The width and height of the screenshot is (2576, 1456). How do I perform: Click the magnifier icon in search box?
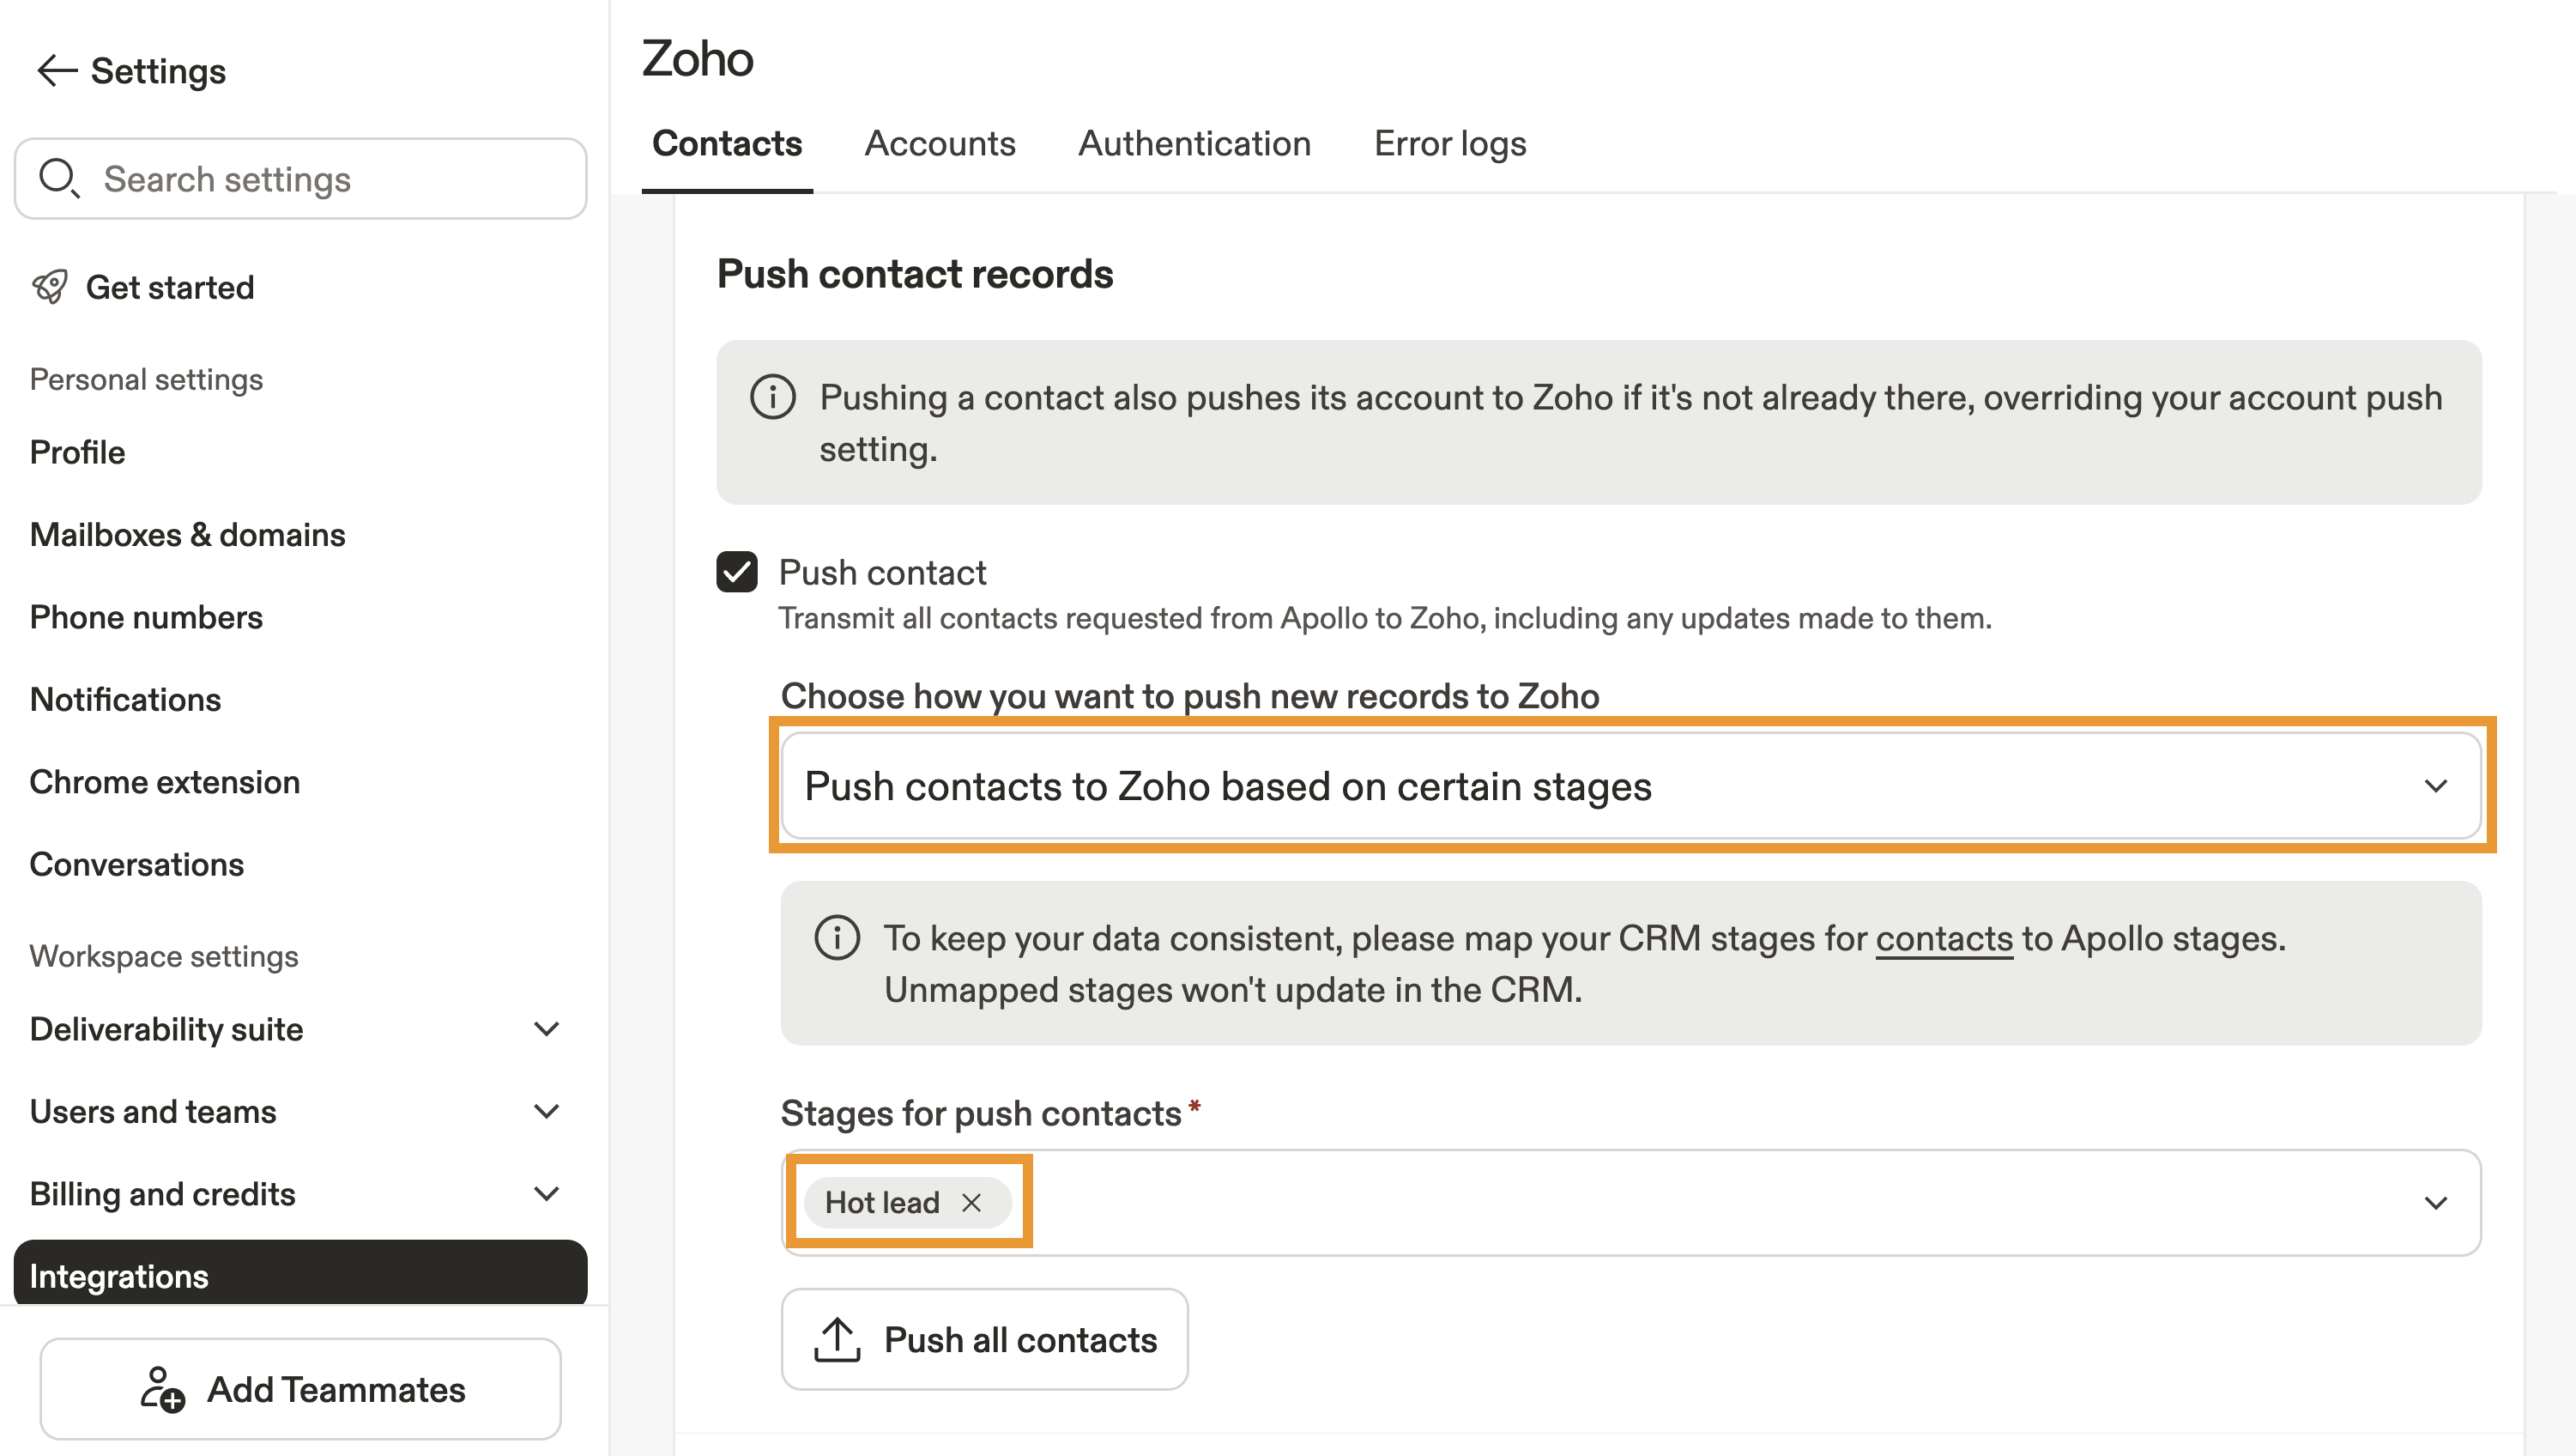click(58, 178)
